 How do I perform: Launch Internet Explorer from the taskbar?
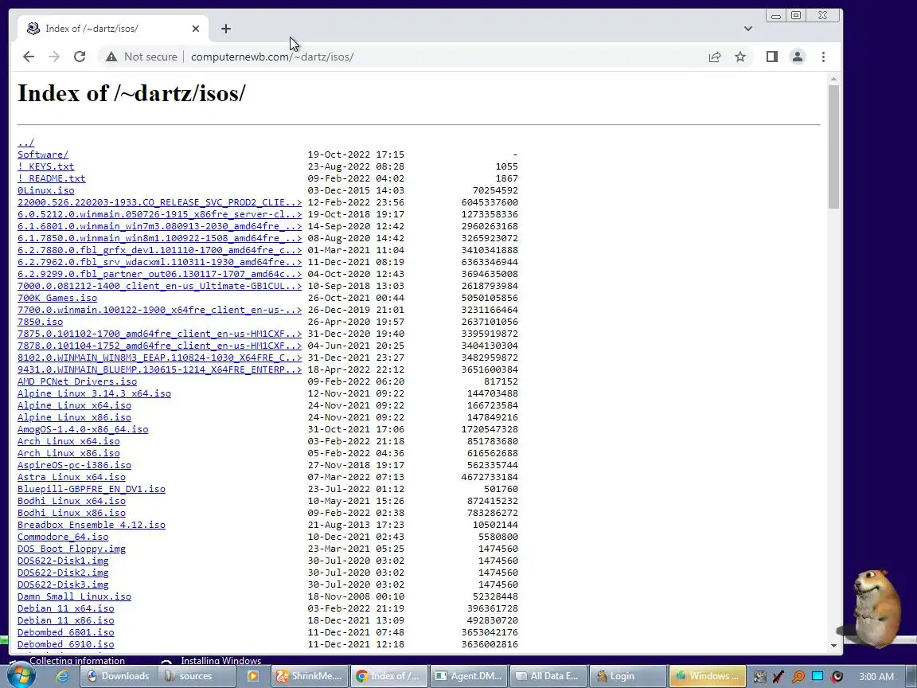pos(61,676)
